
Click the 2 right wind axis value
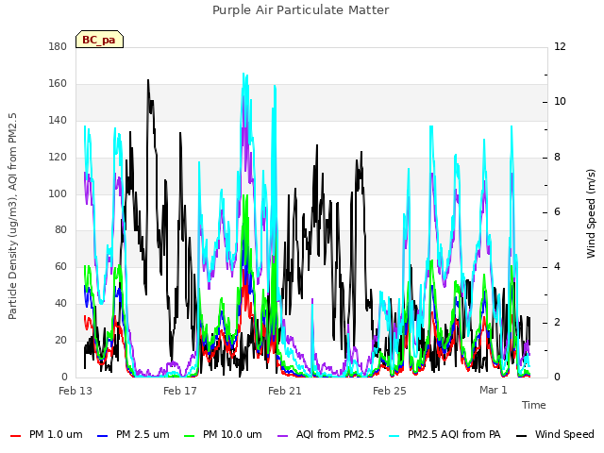[557, 323]
